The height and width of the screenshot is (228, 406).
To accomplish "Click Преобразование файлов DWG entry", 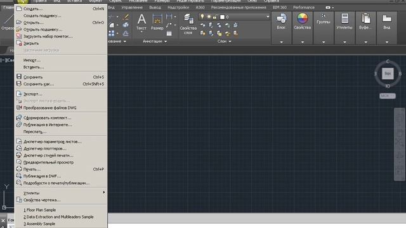I will pos(61,108).
